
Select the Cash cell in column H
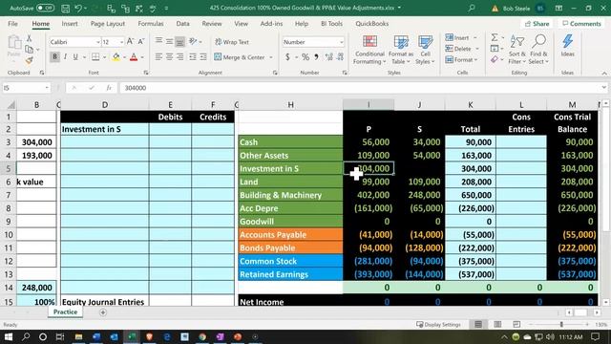290,142
